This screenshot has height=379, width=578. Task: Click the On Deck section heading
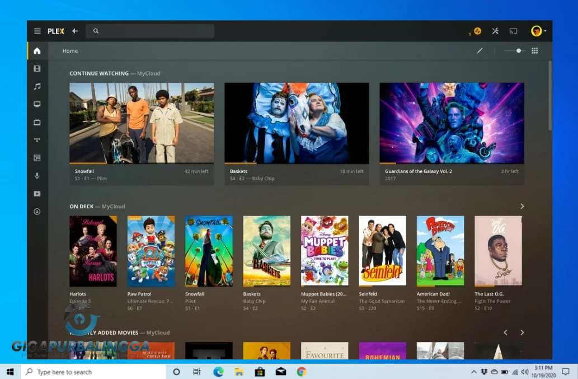pyautogui.click(x=82, y=207)
